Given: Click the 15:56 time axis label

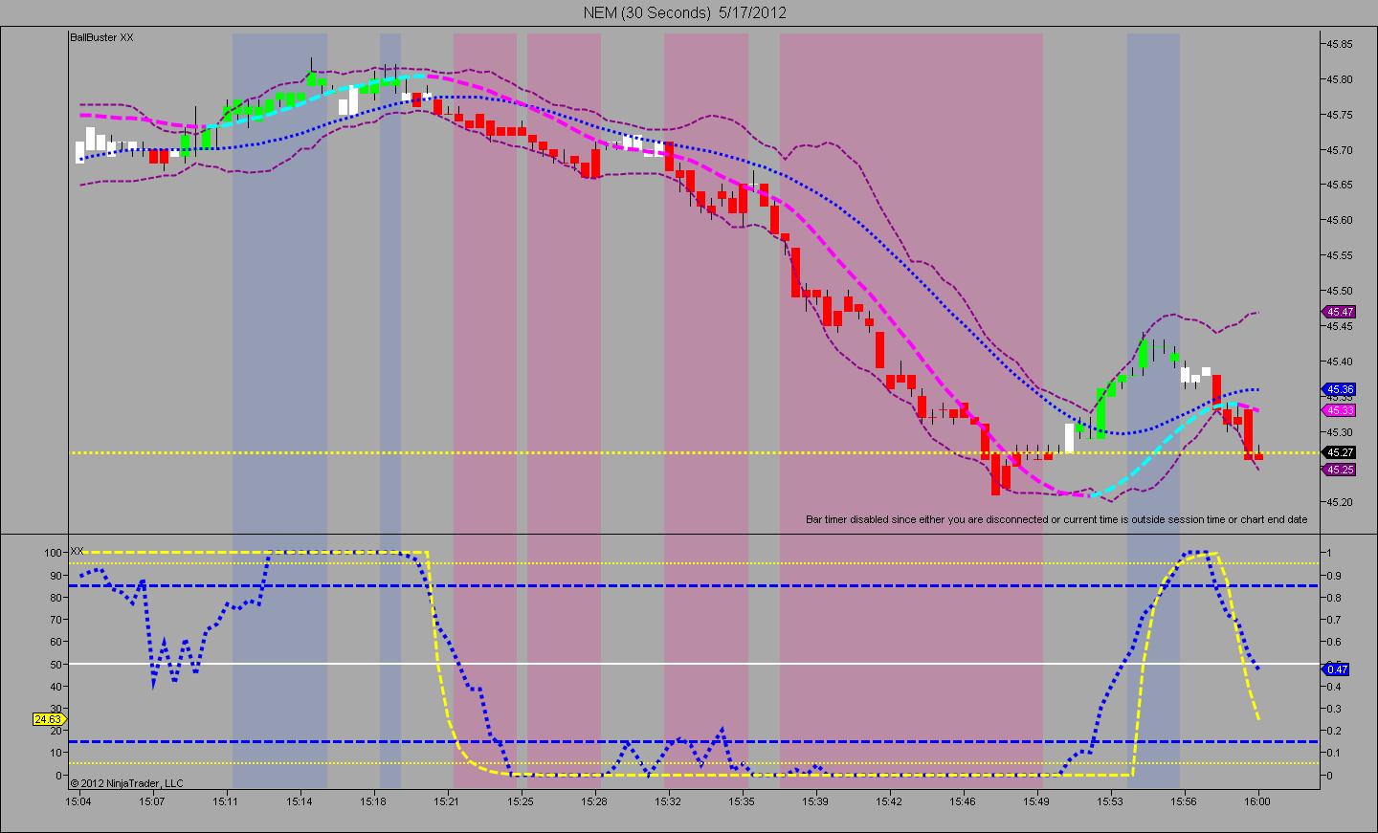Looking at the screenshot, I should 1184,801.
